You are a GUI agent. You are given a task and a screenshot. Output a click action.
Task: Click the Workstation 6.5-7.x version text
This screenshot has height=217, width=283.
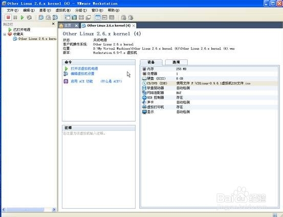point(115,53)
